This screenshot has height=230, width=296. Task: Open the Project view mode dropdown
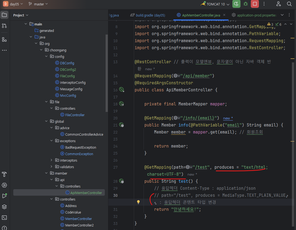click(21, 15)
